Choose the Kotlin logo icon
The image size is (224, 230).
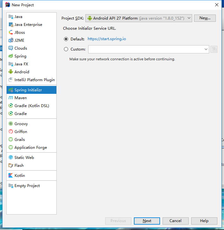(11, 175)
